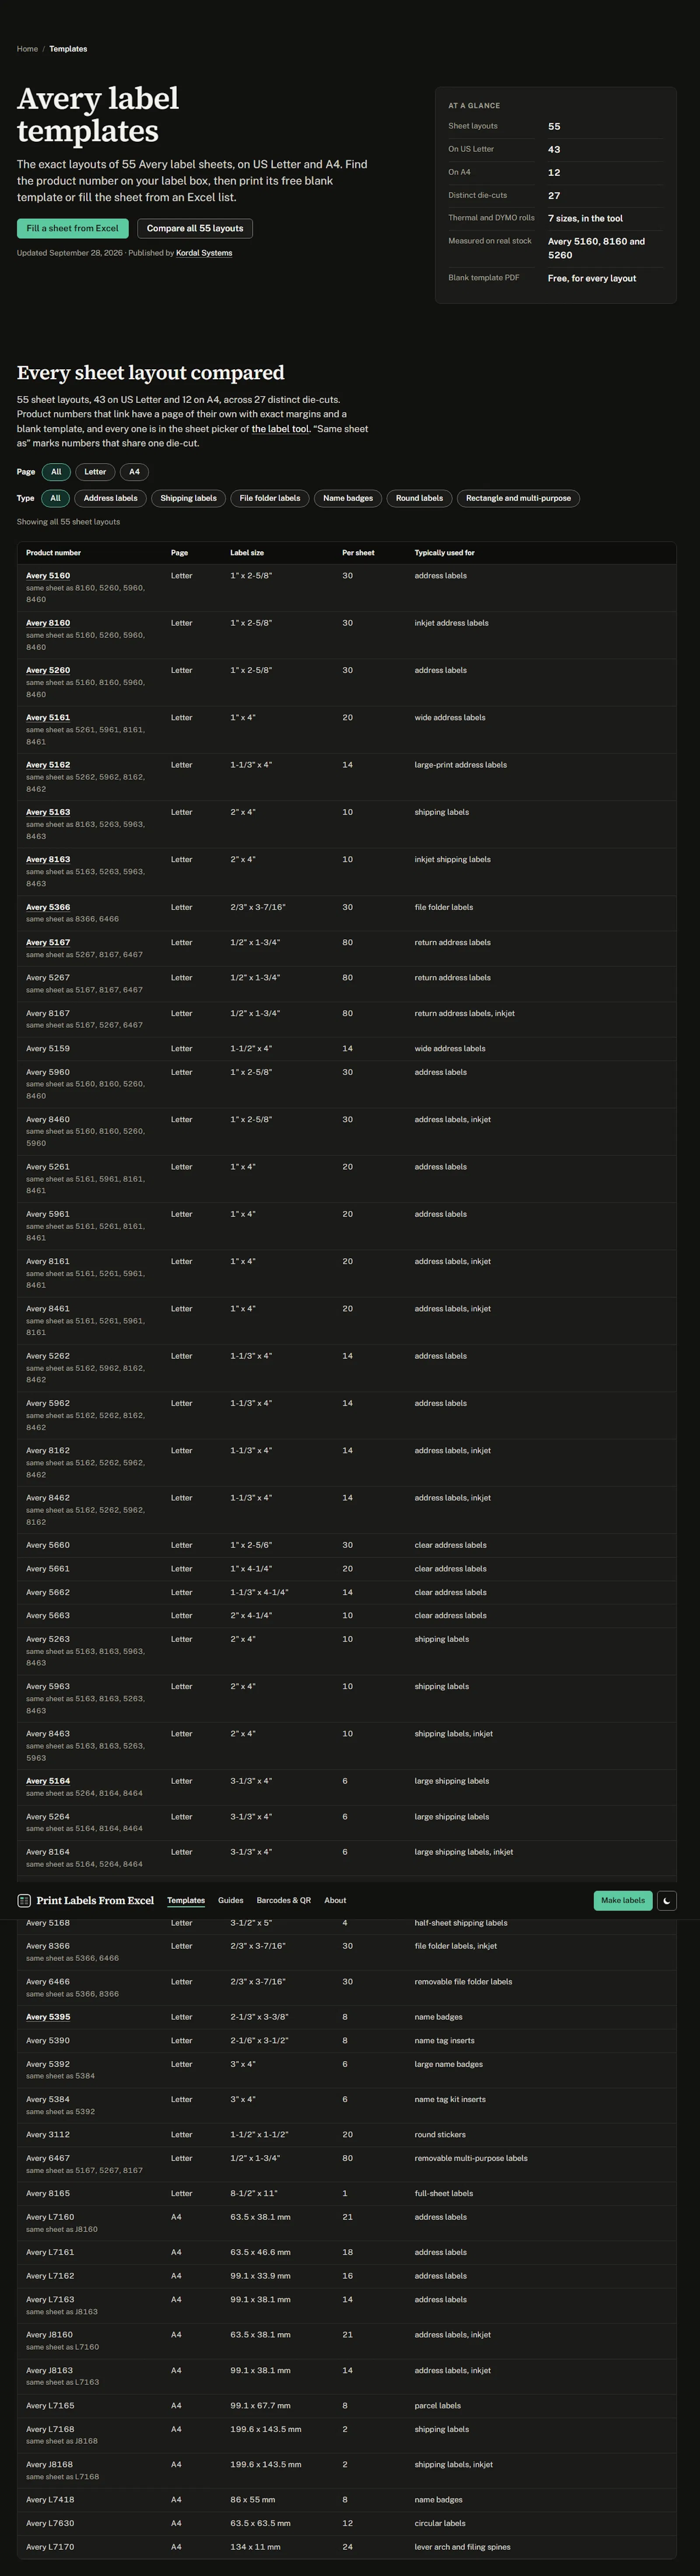Screen dimensions: 700x2576
Task: Open the Avery 8160 template page
Action: (x=48, y=623)
